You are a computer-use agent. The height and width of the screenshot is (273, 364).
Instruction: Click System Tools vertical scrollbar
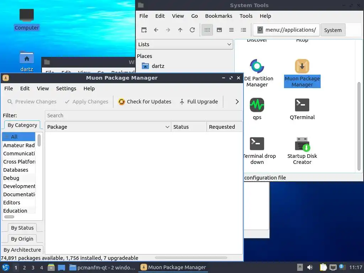coord(359,127)
